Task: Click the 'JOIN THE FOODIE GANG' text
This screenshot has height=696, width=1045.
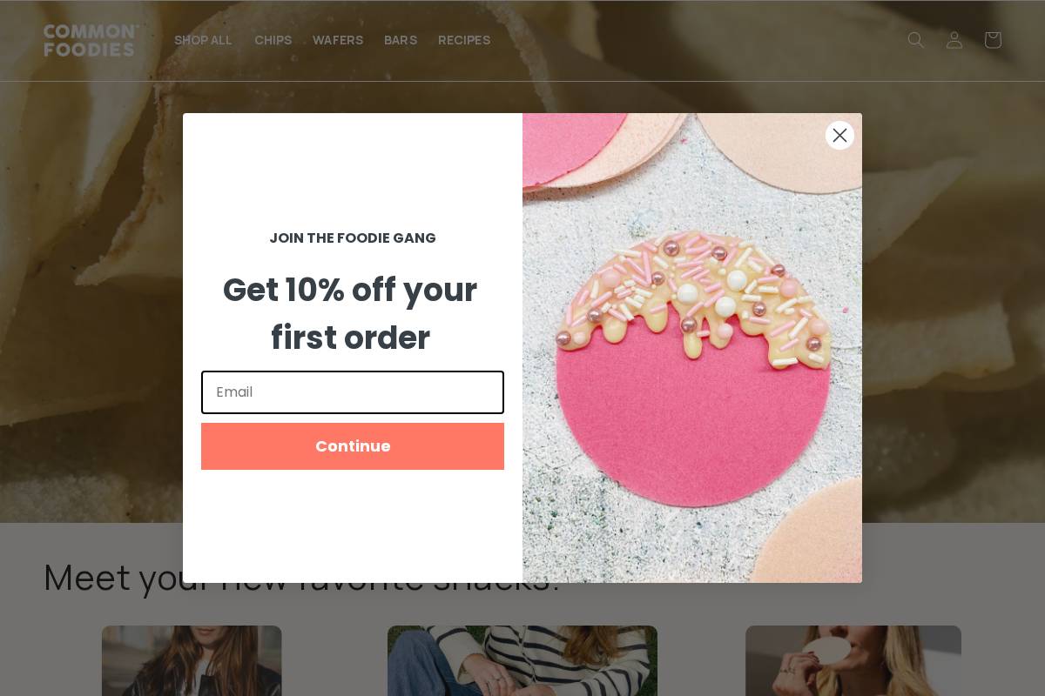Action: click(353, 238)
